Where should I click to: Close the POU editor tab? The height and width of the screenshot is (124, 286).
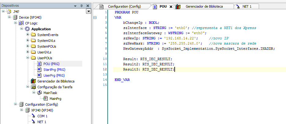click(171, 6)
